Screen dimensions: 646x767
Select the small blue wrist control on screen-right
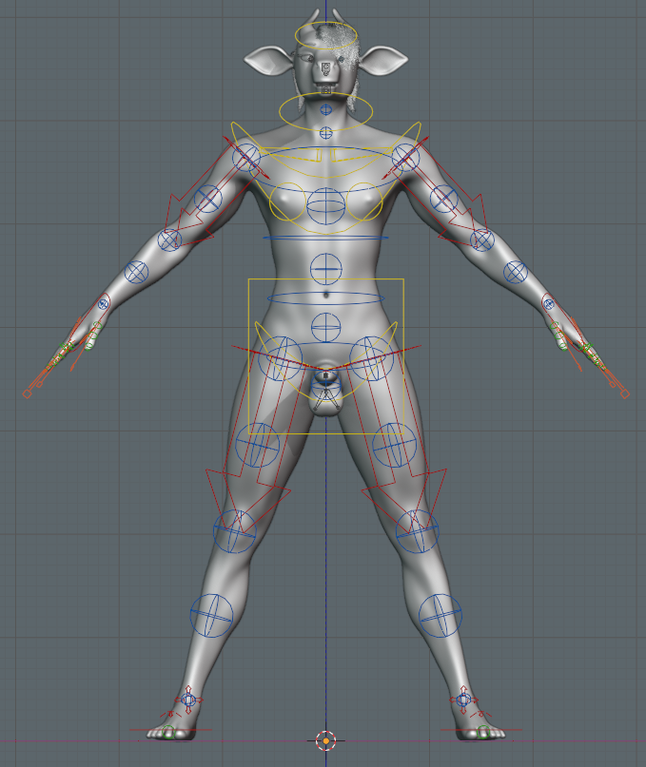549,305
